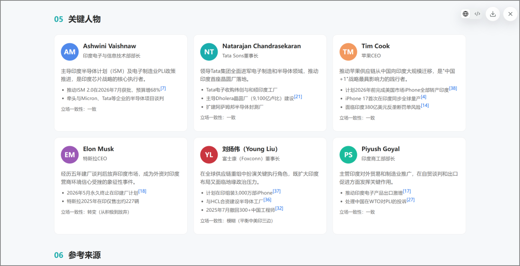Open citation [18] in Elon Musk card
Screen dimensions: 520x266
pos(142,191)
